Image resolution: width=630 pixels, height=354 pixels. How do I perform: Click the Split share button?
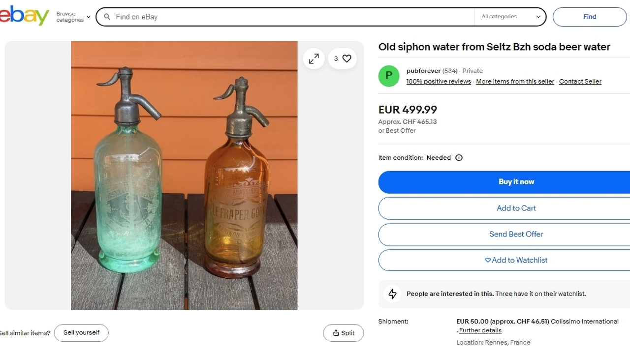[343, 333]
